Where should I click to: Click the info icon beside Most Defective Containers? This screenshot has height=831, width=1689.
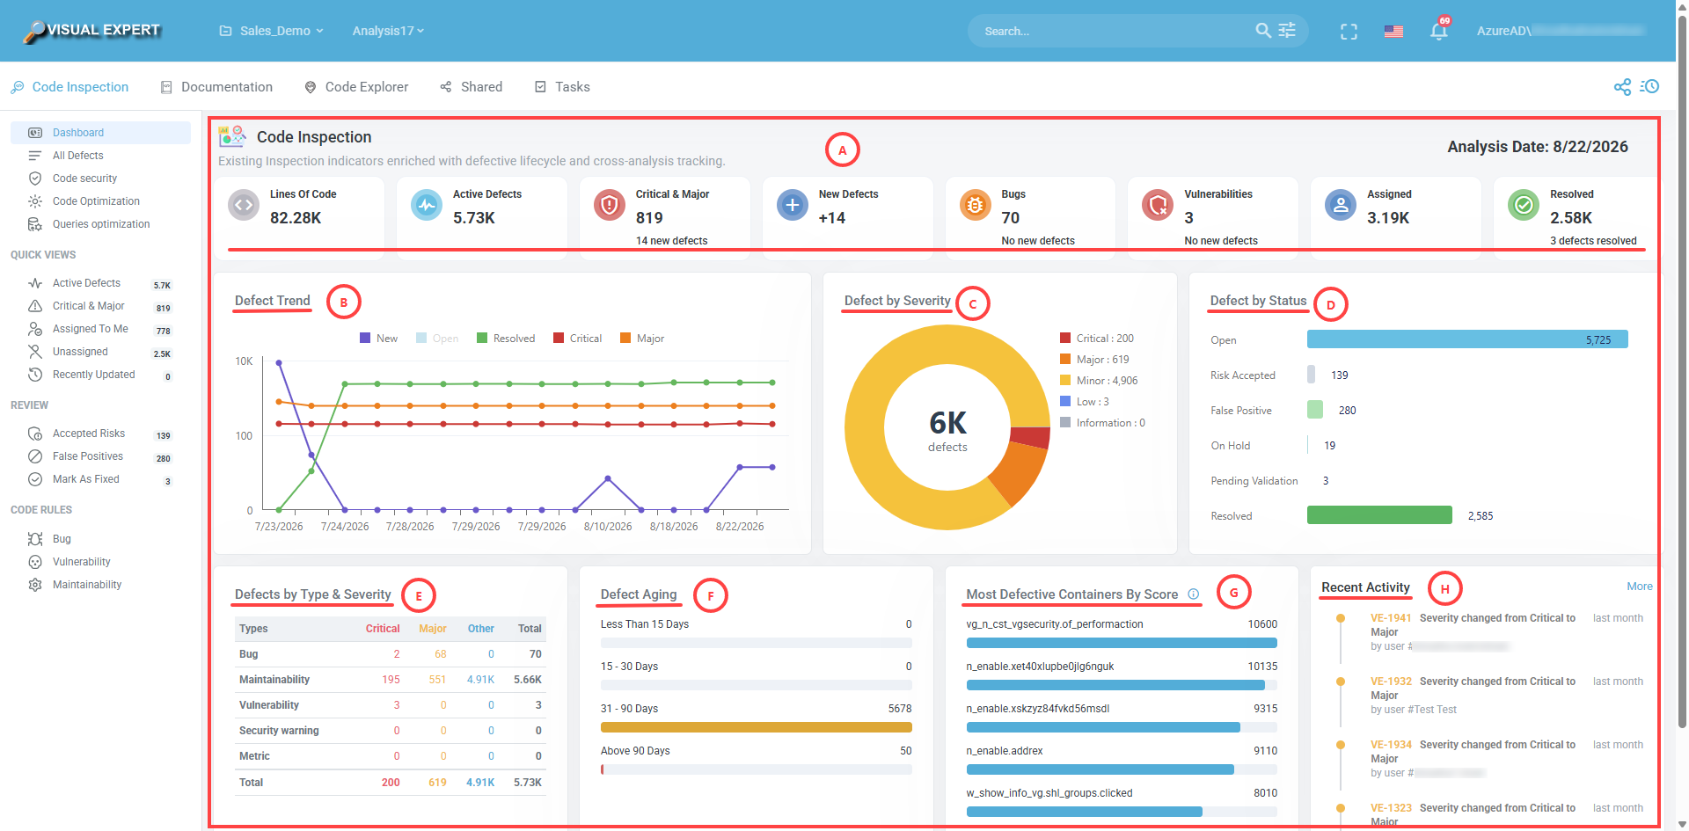pos(1194,594)
